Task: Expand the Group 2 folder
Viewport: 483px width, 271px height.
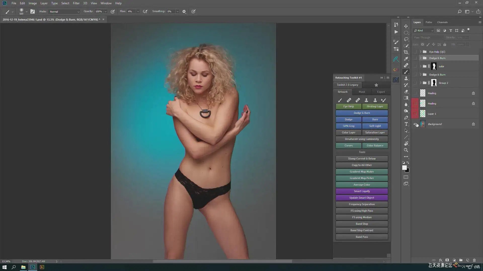Action: [x=421, y=83]
